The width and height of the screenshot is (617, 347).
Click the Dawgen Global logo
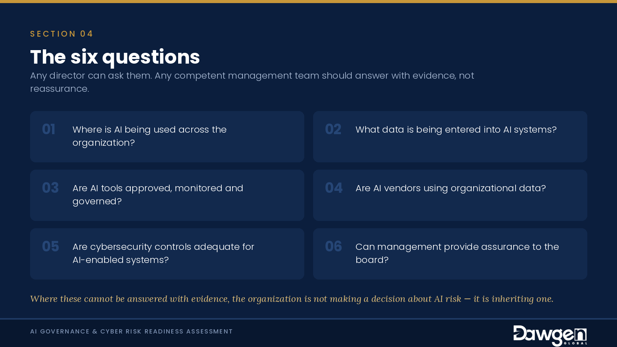[550, 335]
